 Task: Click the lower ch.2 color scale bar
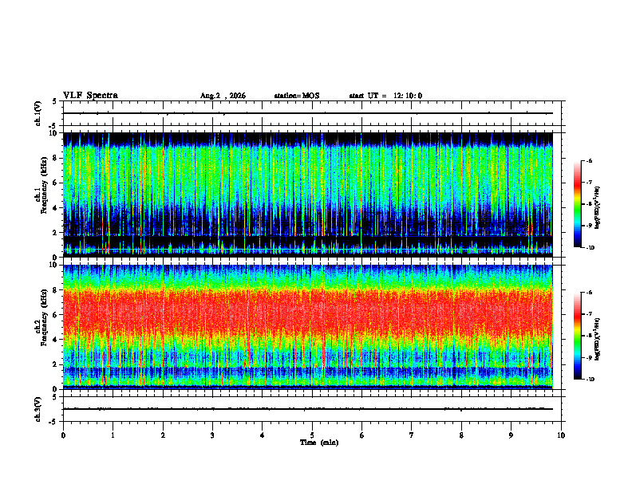[577, 336]
